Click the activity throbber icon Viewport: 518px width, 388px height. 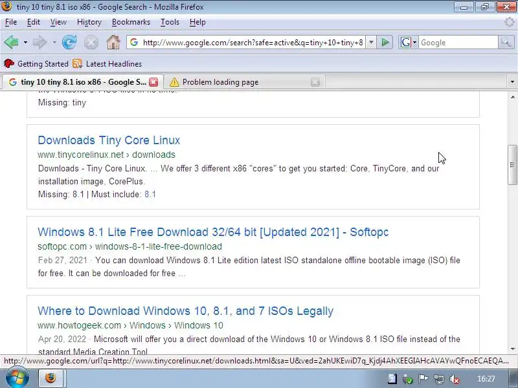(510, 22)
